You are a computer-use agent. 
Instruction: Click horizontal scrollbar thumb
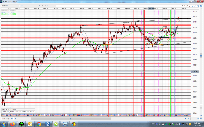(71, 119)
